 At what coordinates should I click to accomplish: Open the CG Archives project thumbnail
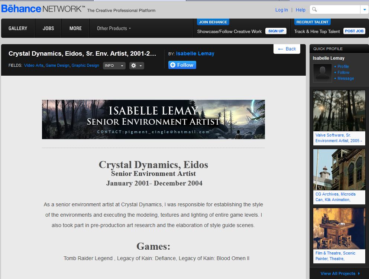339,170
